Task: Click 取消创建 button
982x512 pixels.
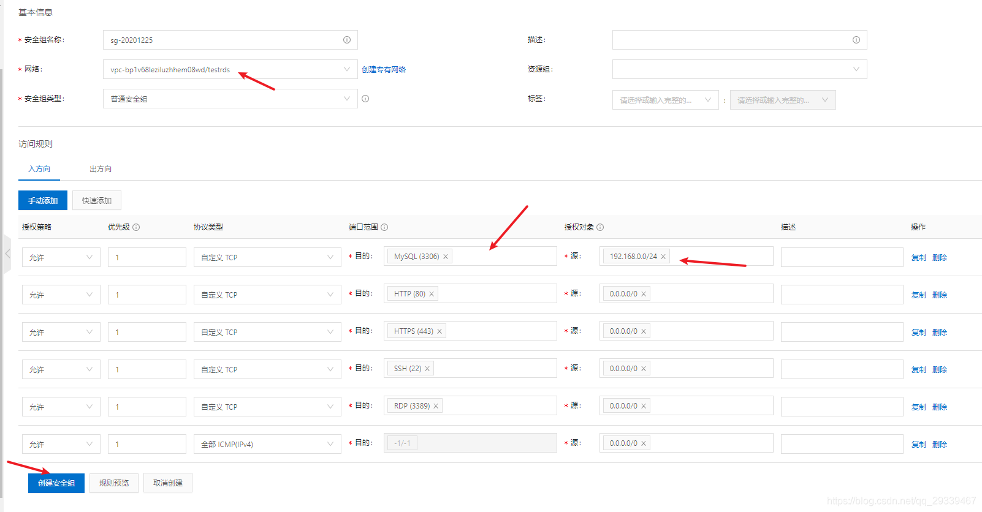Action: tap(168, 483)
